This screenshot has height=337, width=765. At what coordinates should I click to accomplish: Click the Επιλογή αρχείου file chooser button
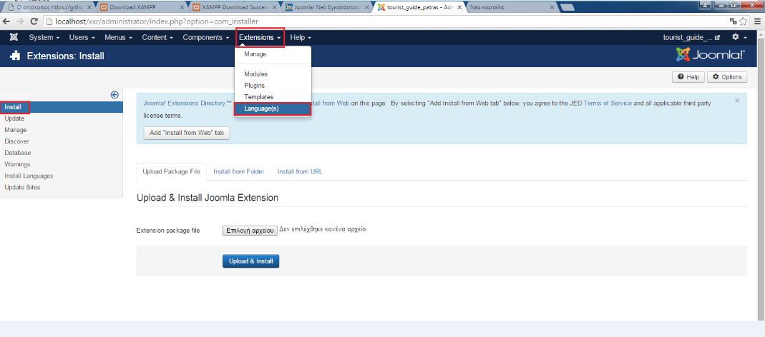(250, 231)
